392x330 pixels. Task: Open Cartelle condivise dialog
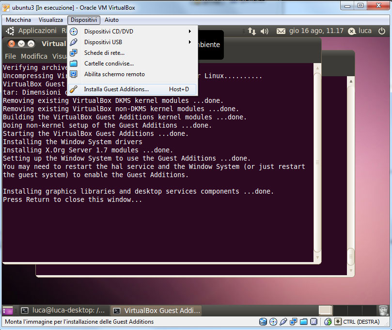tap(132, 64)
